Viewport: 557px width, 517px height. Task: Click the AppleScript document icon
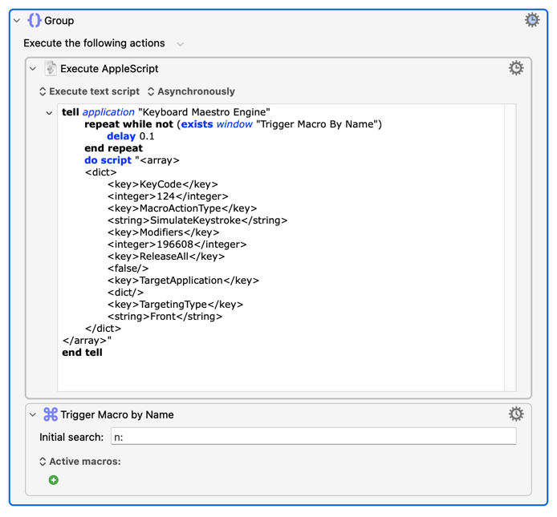click(51, 68)
